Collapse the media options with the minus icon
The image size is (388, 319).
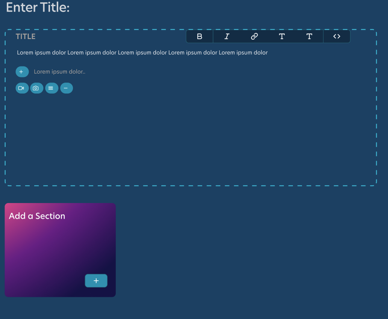pos(67,88)
